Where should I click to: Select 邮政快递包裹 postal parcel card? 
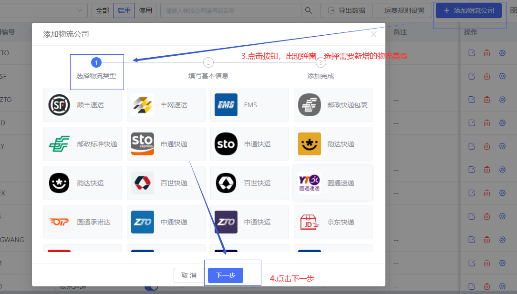pos(333,105)
